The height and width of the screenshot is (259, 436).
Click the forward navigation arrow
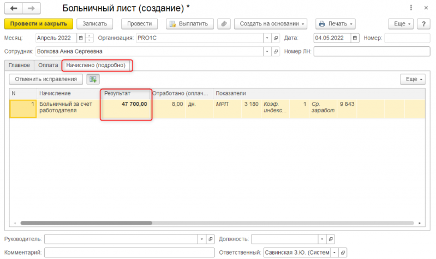tap(31, 9)
